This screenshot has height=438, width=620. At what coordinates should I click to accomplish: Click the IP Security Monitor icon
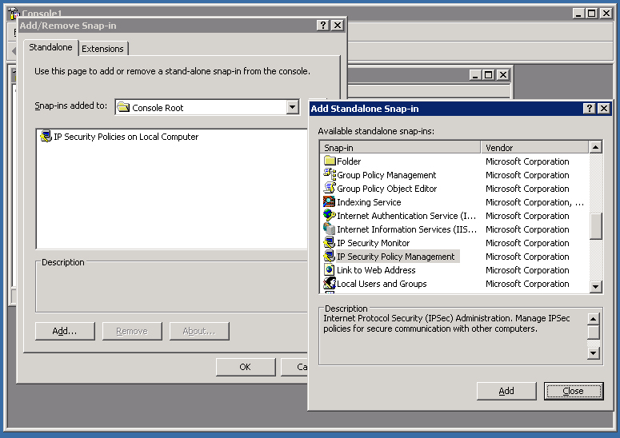329,243
